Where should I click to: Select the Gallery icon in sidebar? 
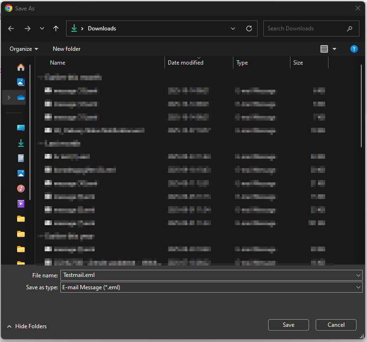pyautogui.click(x=20, y=82)
